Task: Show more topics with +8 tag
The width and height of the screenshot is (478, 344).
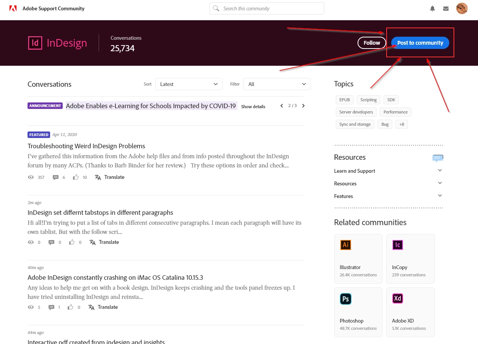Action: pos(402,124)
